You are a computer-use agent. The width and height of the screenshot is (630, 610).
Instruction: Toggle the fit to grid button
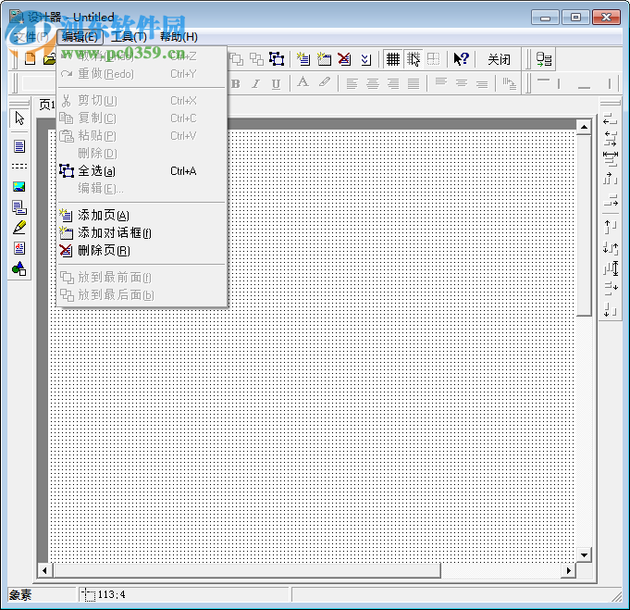(x=433, y=59)
